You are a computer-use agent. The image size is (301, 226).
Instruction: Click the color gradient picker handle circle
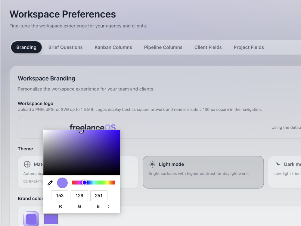point(81,131)
